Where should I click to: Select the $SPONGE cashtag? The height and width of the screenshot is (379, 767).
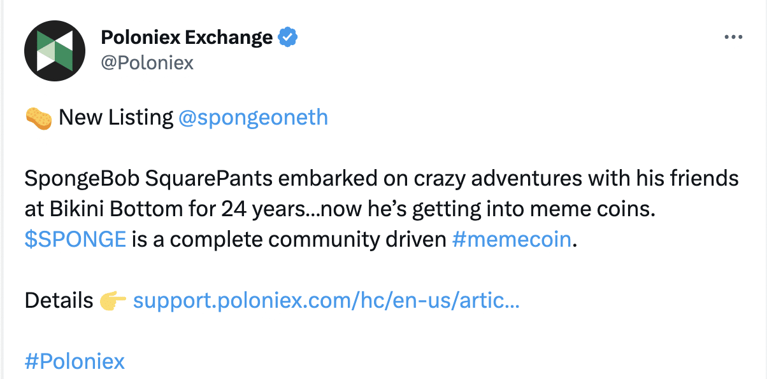coord(75,240)
